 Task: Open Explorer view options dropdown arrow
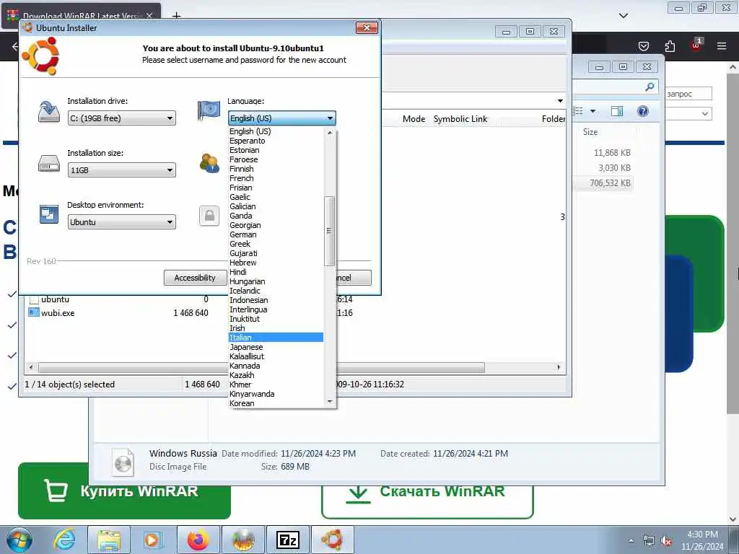593,111
